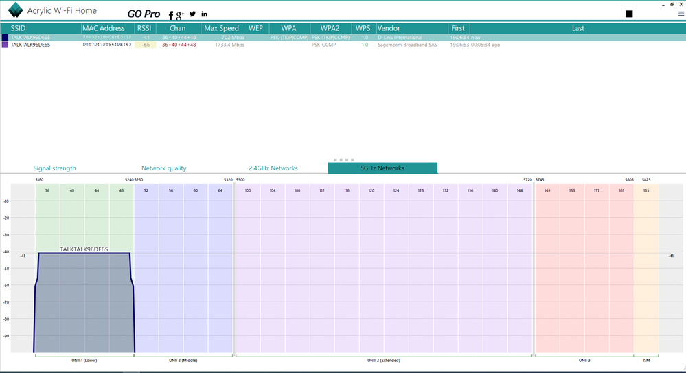Click the UNII-3 band label
The height and width of the screenshot is (373, 686).
584,361
